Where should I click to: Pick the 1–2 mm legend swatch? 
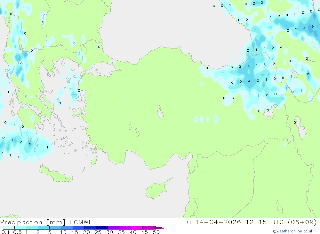pos(32,228)
